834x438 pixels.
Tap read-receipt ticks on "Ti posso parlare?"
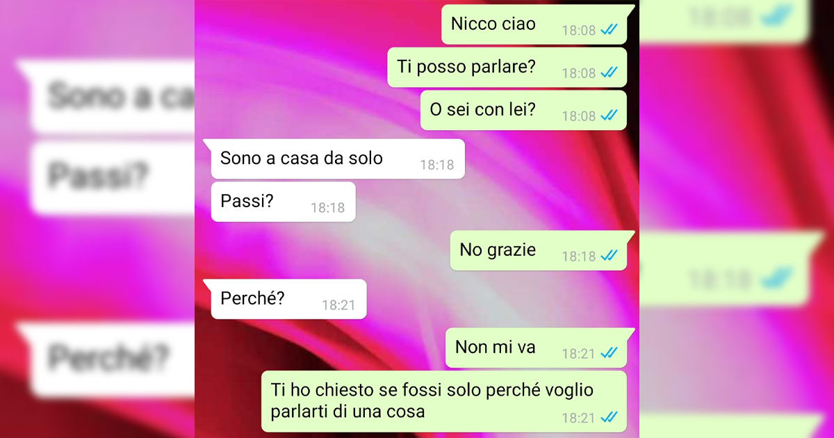click(x=609, y=73)
